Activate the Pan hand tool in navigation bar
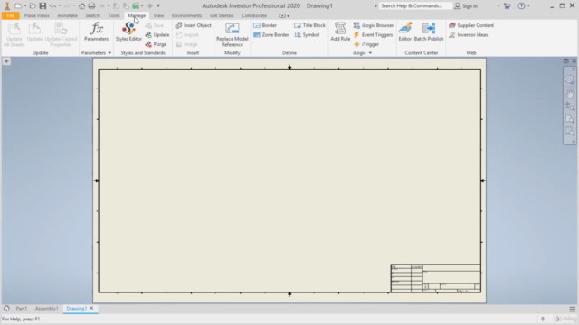 point(569,93)
